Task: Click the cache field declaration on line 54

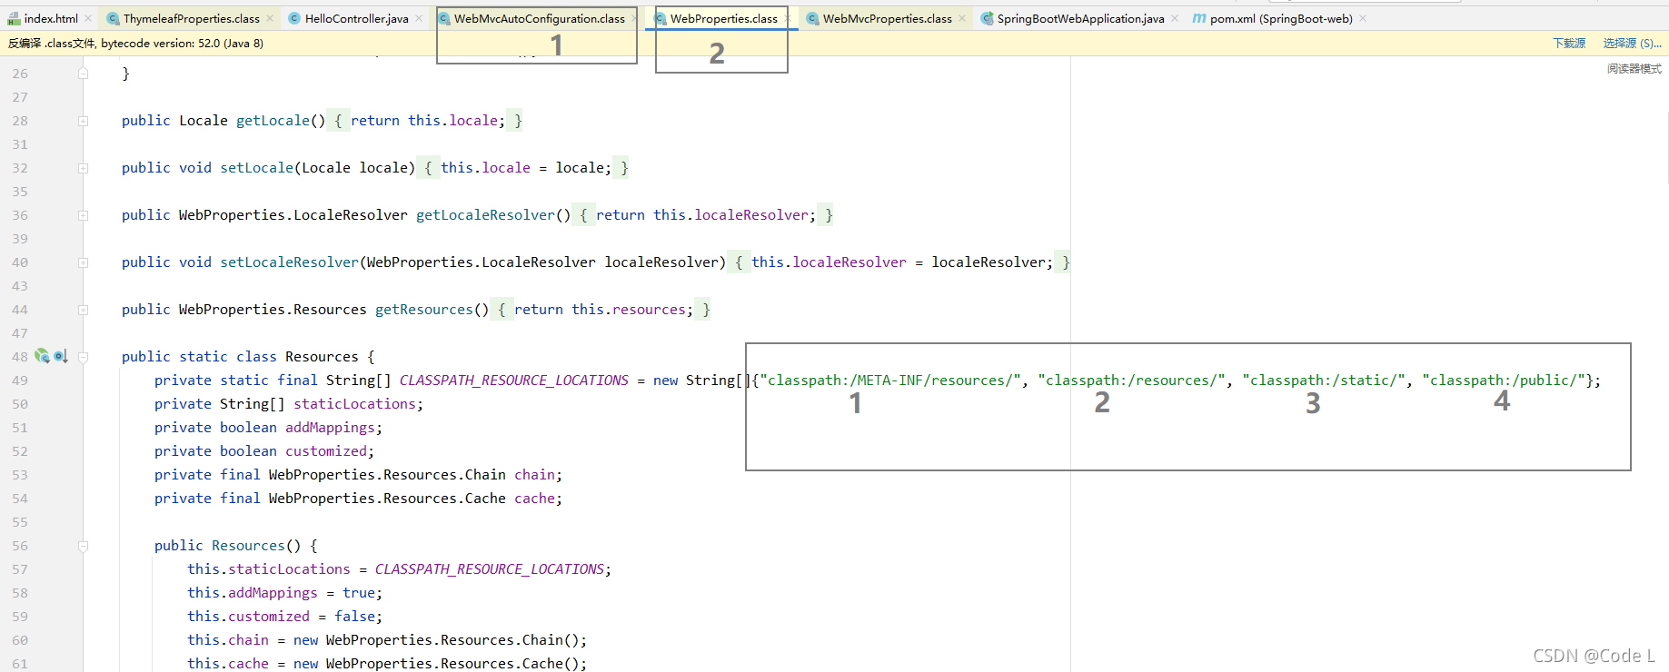Action: click(x=534, y=499)
